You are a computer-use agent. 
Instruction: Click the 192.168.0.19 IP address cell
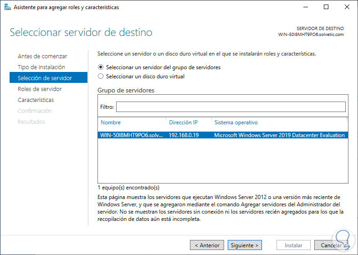(183, 135)
